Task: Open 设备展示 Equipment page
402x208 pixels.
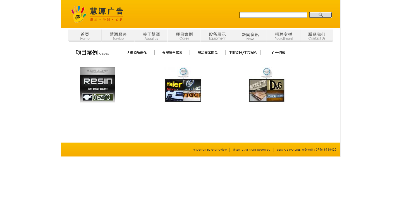Action: (x=217, y=36)
